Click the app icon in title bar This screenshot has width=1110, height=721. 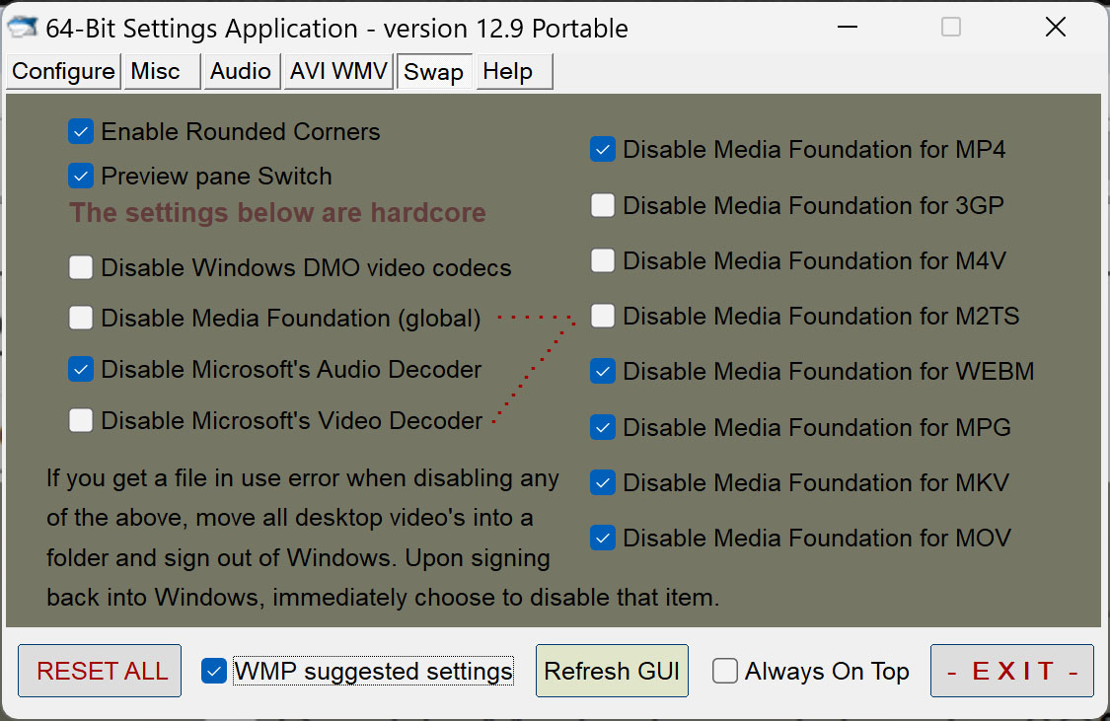(22, 28)
